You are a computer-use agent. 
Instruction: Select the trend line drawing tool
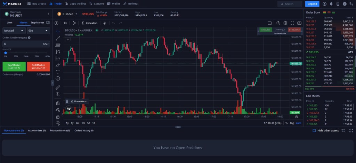click(x=58, y=38)
